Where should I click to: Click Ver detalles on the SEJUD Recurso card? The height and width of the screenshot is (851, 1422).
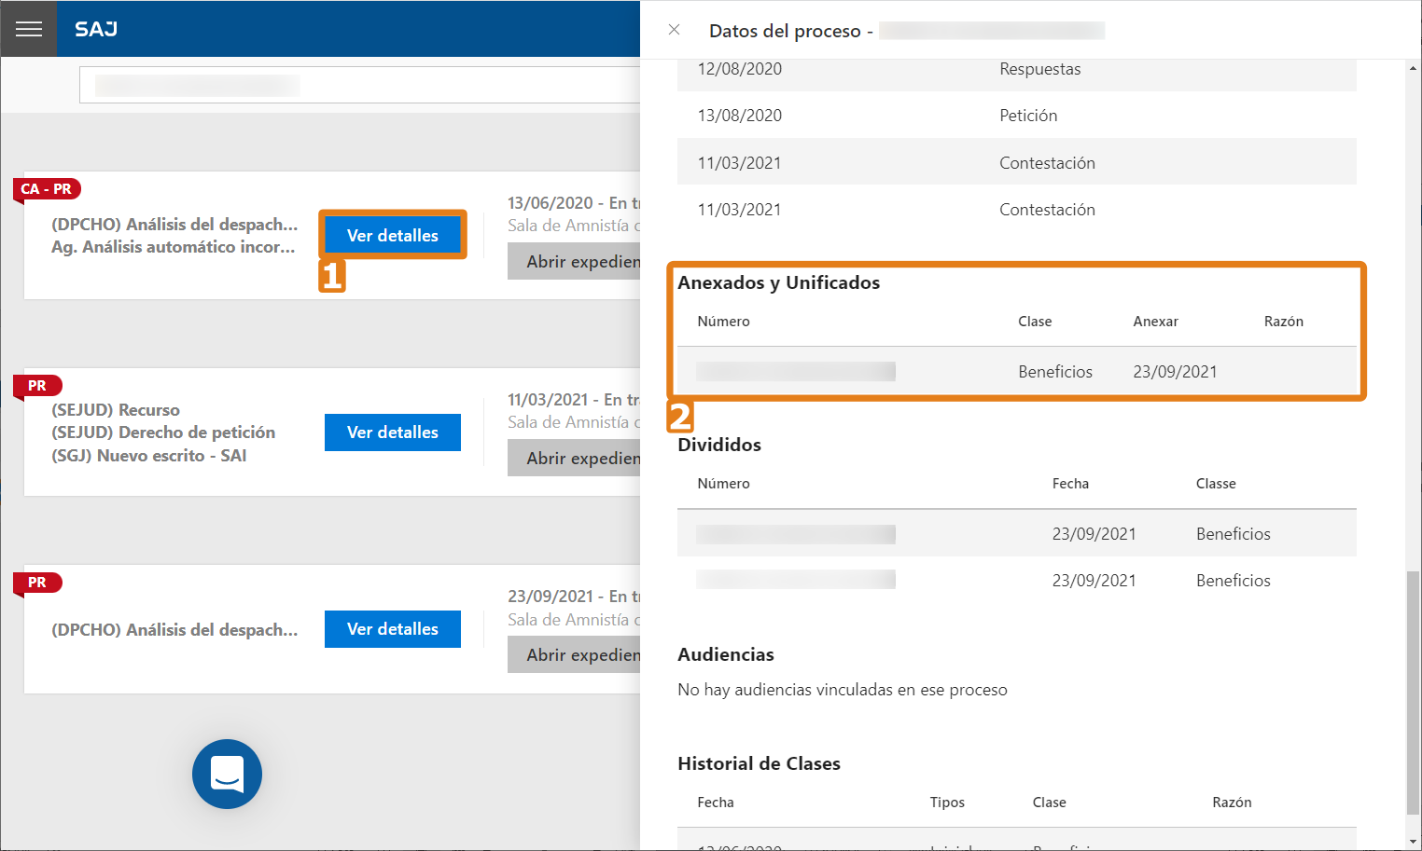[x=393, y=432]
